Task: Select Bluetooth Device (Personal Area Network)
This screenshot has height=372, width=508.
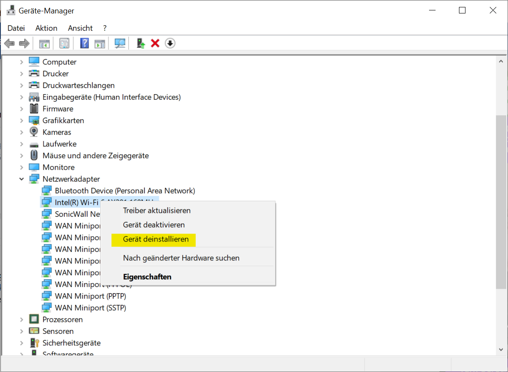Action: (x=125, y=191)
